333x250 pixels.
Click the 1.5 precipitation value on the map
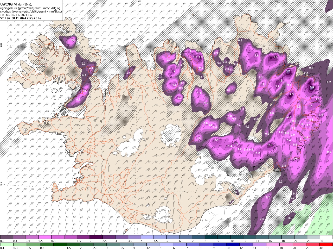[310, 107]
